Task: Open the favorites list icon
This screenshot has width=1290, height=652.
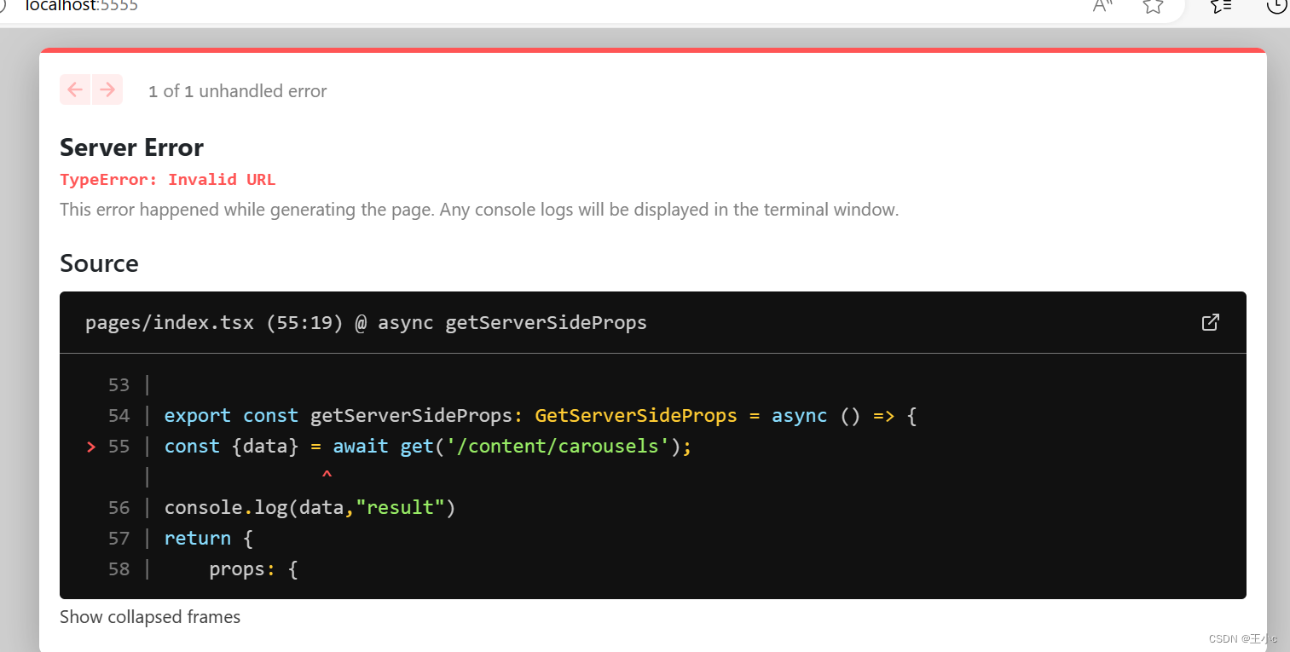Action: pyautogui.click(x=1221, y=5)
